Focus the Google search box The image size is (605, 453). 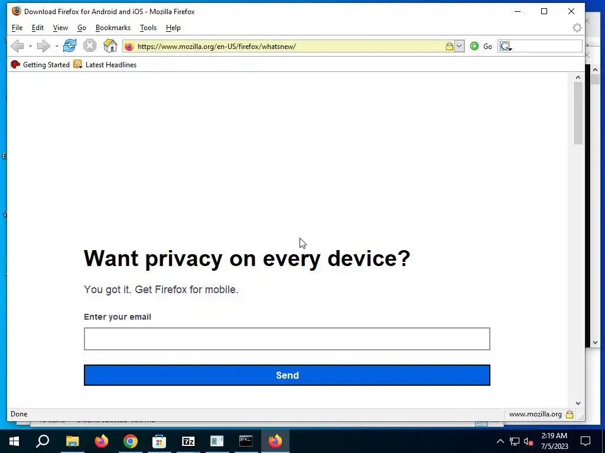[546, 46]
